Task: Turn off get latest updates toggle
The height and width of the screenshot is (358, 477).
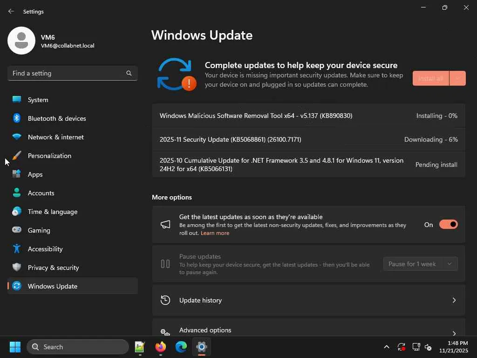Action: 449,224
